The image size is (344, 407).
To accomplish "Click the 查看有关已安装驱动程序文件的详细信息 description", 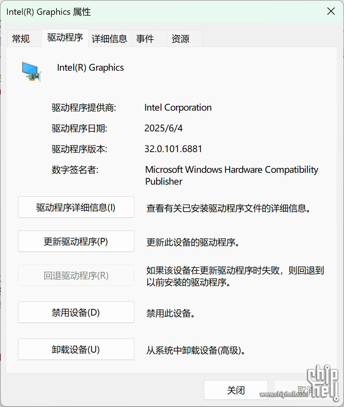I will tap(229, 208).
